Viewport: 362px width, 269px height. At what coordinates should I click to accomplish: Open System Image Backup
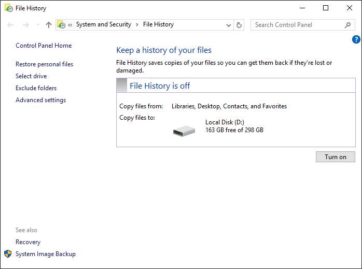pos(46,254)
